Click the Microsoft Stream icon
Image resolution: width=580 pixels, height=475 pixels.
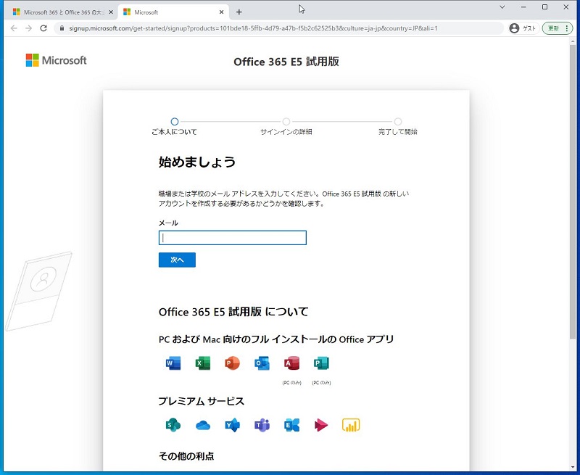click(321, 426)
